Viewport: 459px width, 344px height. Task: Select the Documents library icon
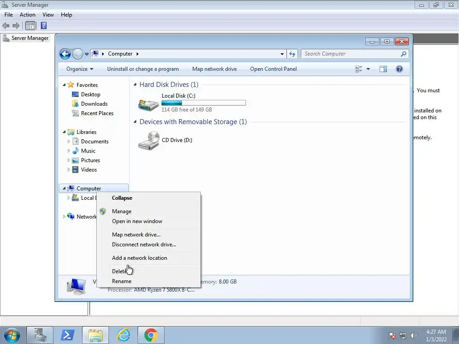tap(75, 141)
